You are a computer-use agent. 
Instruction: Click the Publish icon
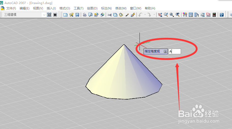pos(96,15)
